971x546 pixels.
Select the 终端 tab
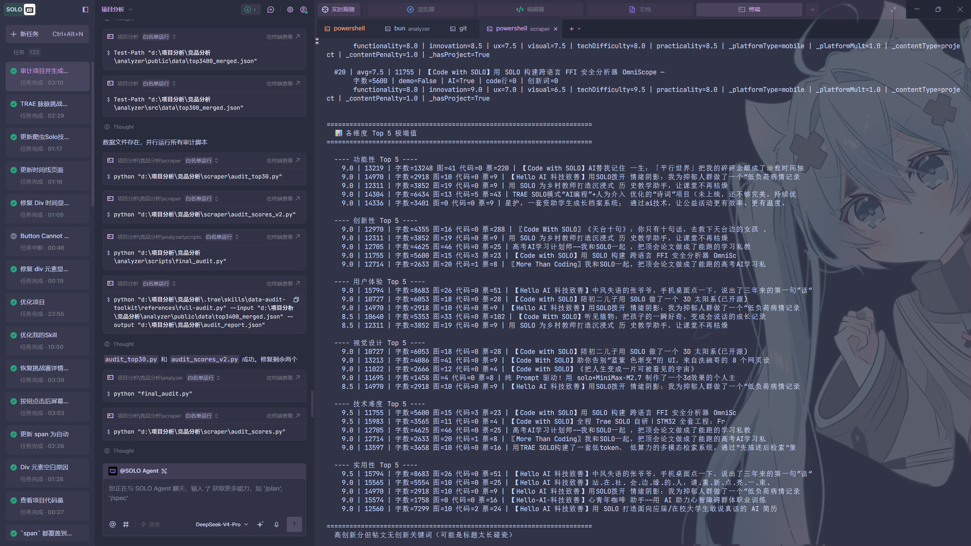tap(749, 10)
